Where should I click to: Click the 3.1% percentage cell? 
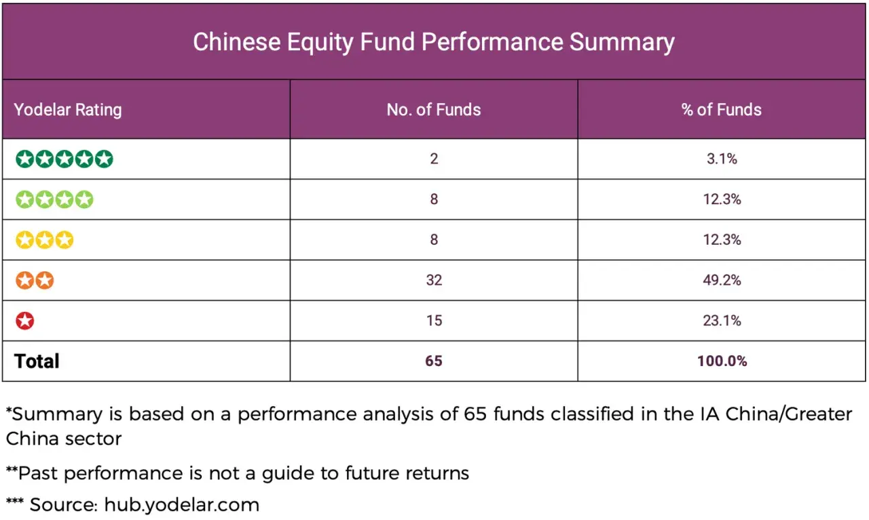tap(722, 159)
